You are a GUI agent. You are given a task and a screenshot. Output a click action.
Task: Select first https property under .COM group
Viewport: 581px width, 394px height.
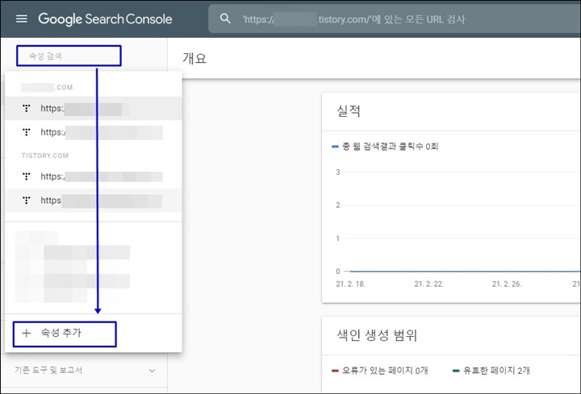point(93,109)
